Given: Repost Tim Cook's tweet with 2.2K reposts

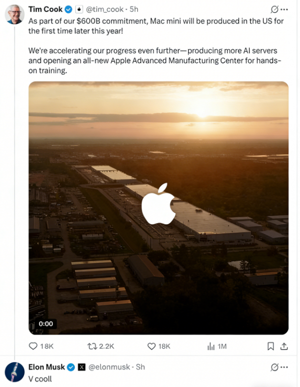Looking at the screenshot, I should tap(101, 346).
